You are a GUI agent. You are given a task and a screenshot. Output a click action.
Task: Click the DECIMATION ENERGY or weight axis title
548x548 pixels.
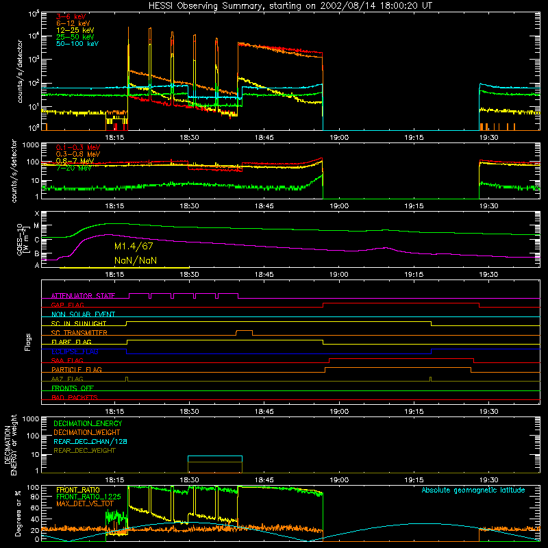[10, 445]
